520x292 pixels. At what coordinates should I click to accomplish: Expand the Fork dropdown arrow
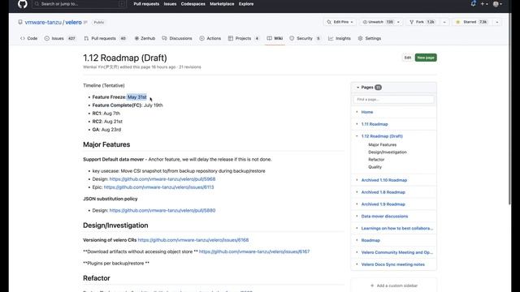click(x=444, y=22)
